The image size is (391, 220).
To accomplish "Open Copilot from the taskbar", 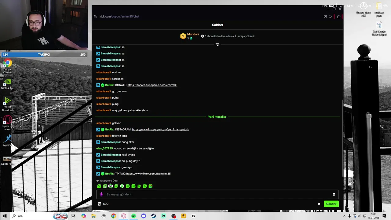I will coord(84,216).
